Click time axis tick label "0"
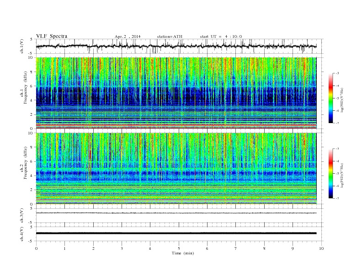Screen dimensions: 362x279 click(36, 248)
